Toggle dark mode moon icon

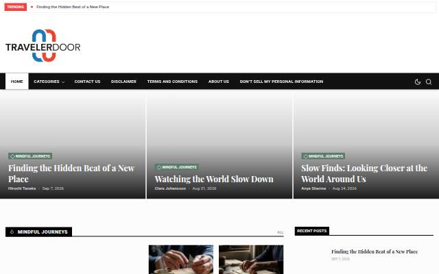click(x=418, y=82)
